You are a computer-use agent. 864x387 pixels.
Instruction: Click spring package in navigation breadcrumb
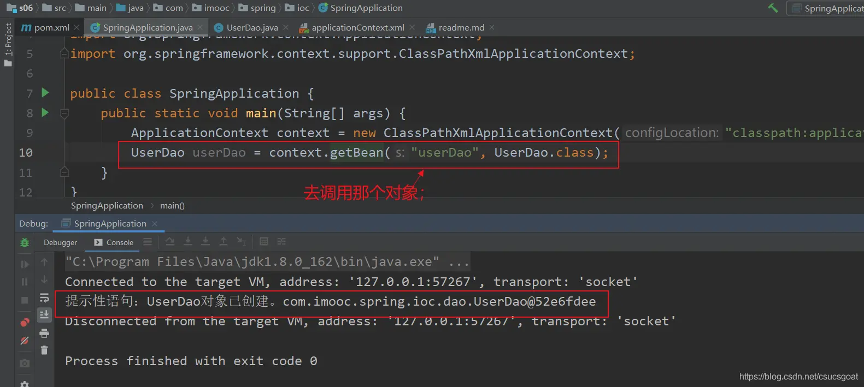(257, 8)
